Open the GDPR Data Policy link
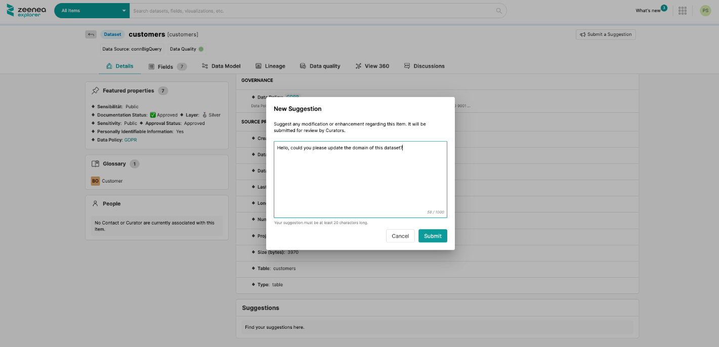 coord(131,140)
